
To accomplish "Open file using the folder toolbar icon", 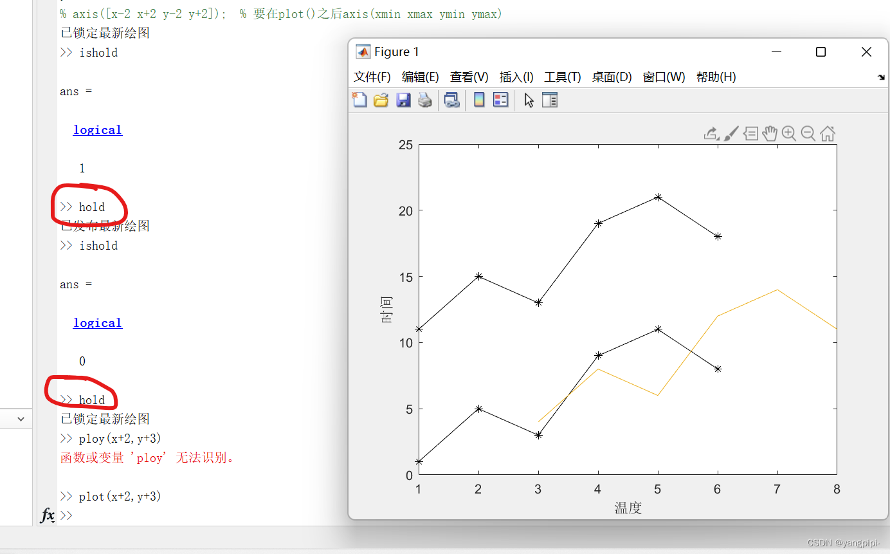I will [381, 100].
